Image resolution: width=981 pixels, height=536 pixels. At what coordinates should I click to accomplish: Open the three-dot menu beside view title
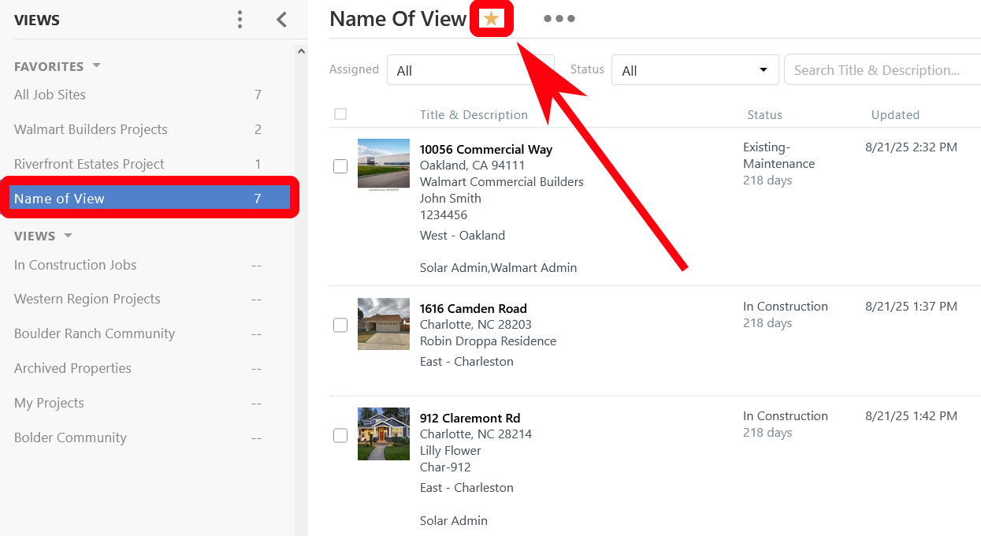(559, 19)
